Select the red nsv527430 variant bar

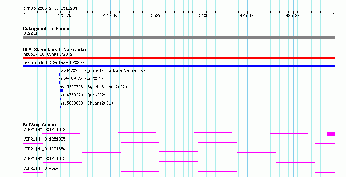click(179, 58)
